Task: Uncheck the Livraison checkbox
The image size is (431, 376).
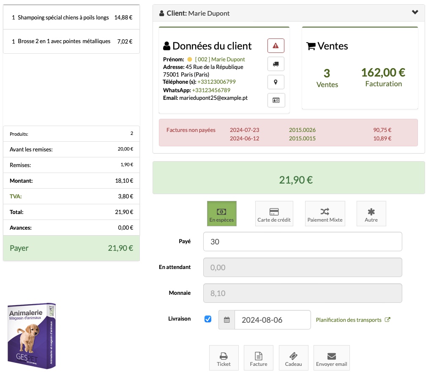Action: (208, 319)
